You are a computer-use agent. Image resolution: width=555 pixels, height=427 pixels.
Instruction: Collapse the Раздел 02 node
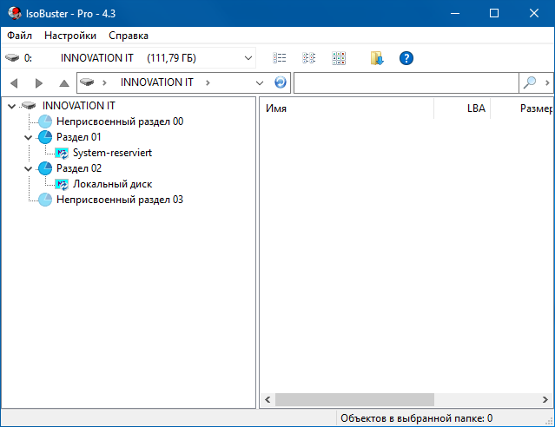coord(29,168)
